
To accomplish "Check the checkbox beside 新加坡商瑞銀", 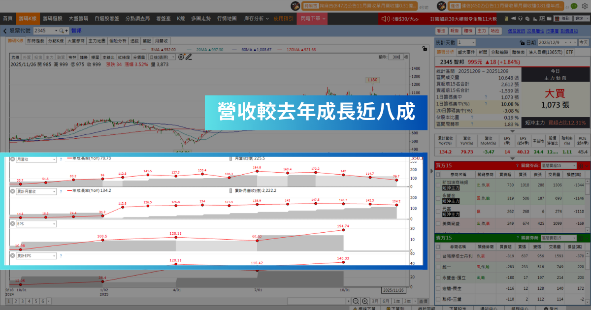I will [438, 184].
